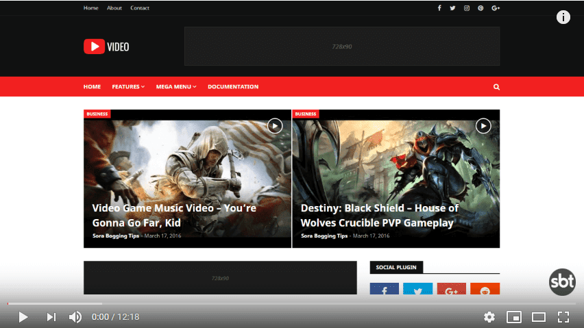This screenshot has width=584, height=328.
Task: Click BUSINESS tag on the Destiny post
Action: pos(306,114)
